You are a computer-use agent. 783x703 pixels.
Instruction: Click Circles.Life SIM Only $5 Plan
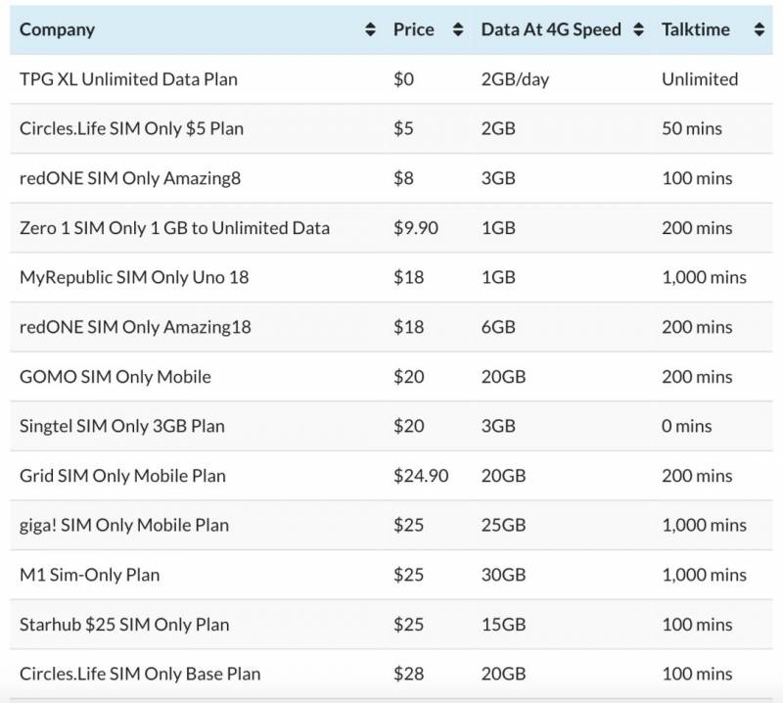point(131,128)
